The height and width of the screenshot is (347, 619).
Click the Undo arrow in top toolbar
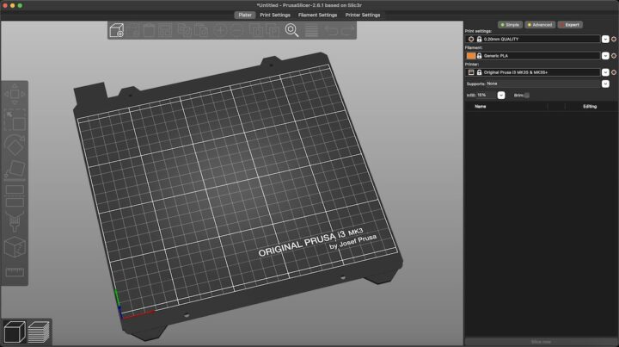[x=331, y=31]
